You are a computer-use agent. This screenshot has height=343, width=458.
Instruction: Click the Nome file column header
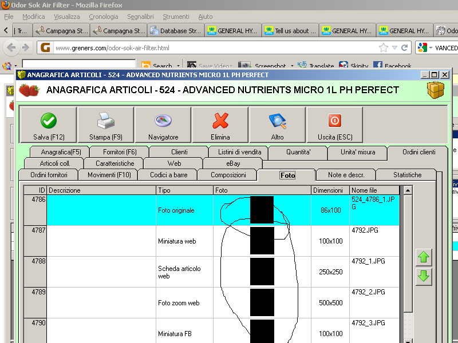coord(374,190)
